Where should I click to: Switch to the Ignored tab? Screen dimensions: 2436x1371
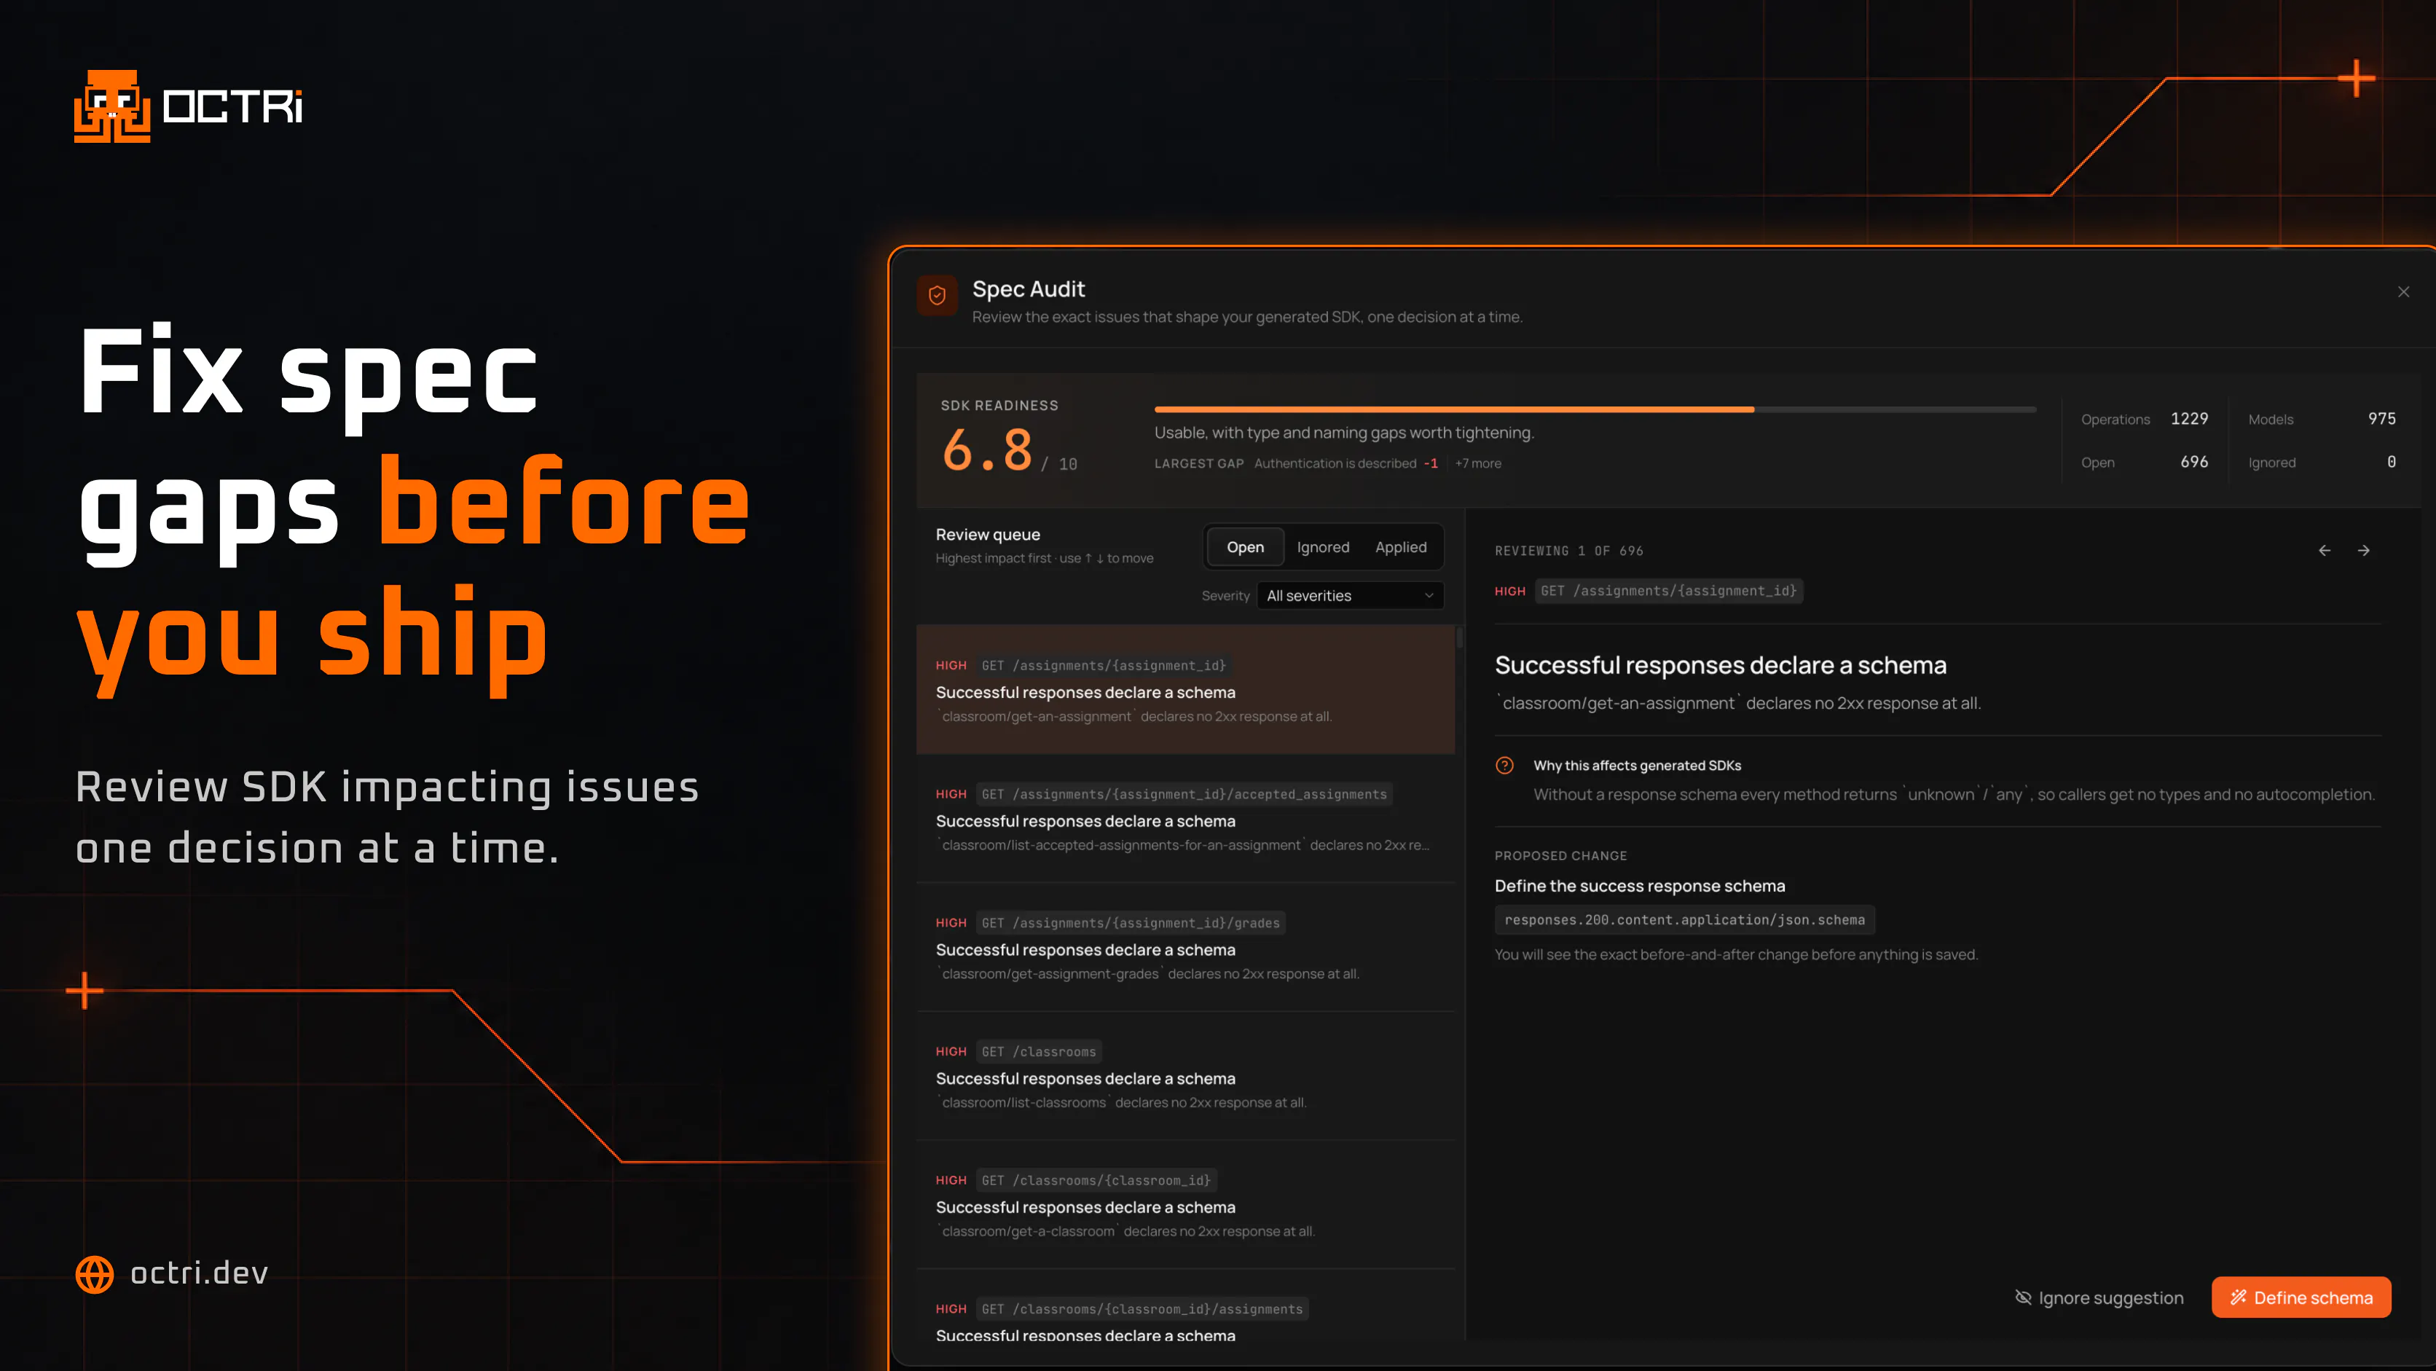[x=1322, y=548]
